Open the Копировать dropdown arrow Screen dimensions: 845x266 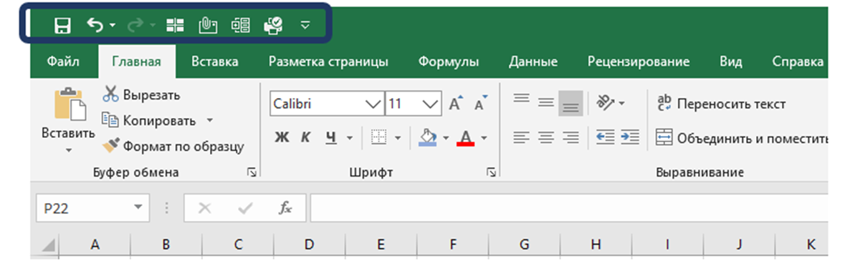[x=209, y=120]
